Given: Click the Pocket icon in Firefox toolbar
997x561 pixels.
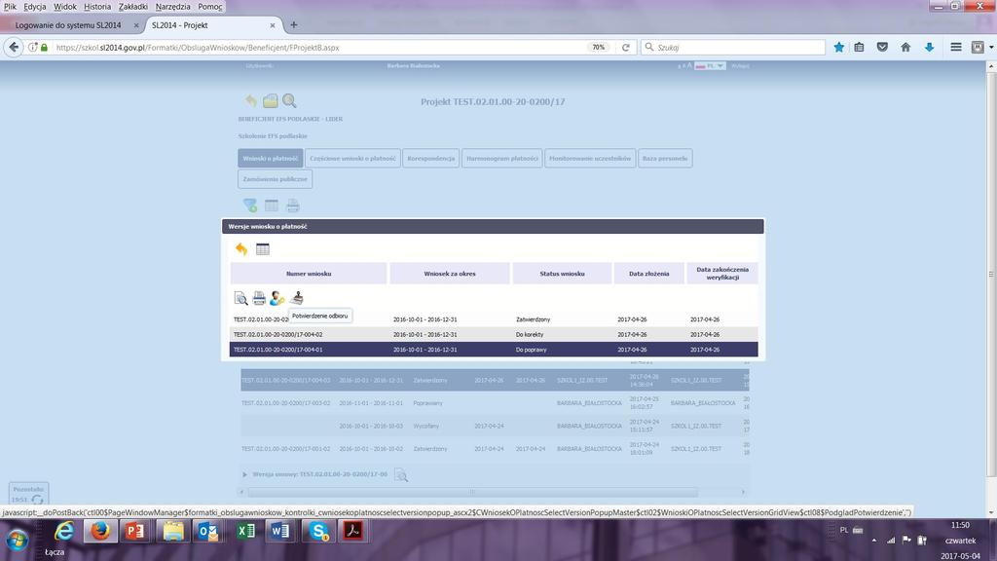Looking at the screenshot, I should [882, 47].
